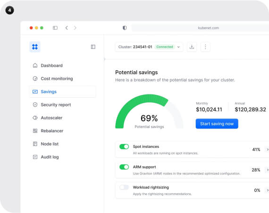This screenshot has width=269, height=213.
Task: Select the Savings menu item
Action: tap(63, 92)
